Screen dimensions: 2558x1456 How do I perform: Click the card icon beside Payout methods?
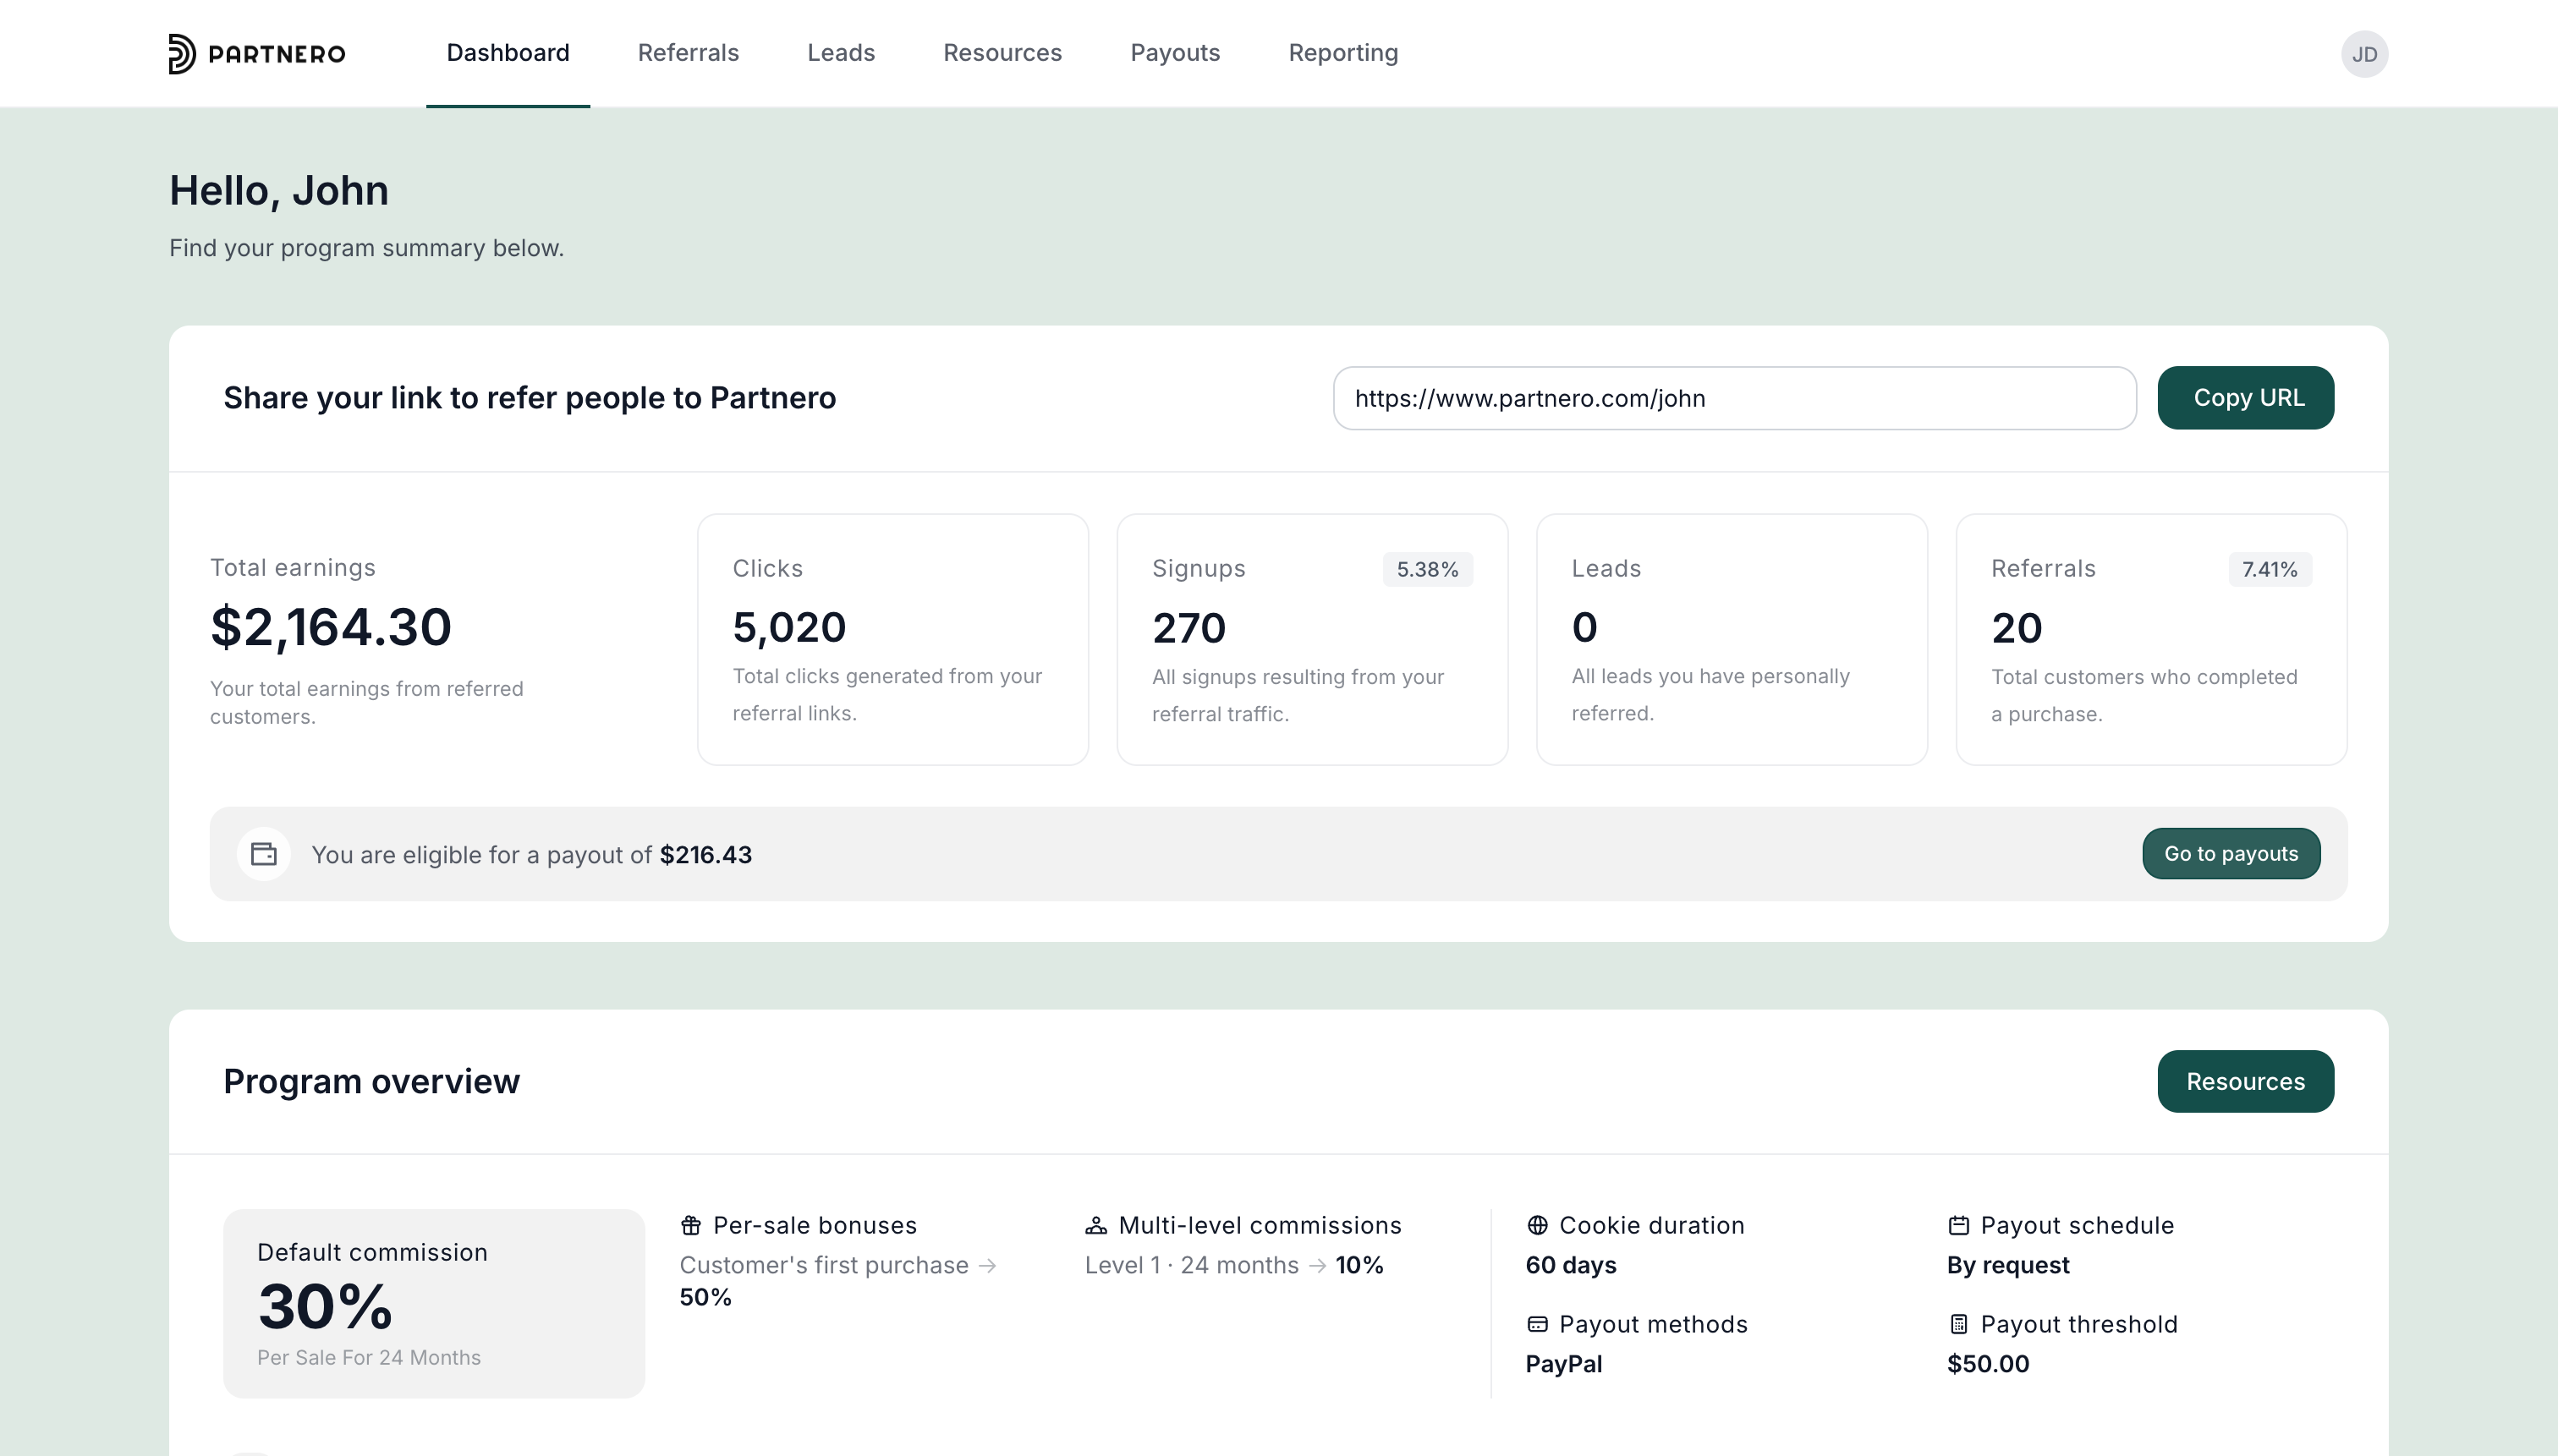pyautogui.click(x=1538, y=1324)
